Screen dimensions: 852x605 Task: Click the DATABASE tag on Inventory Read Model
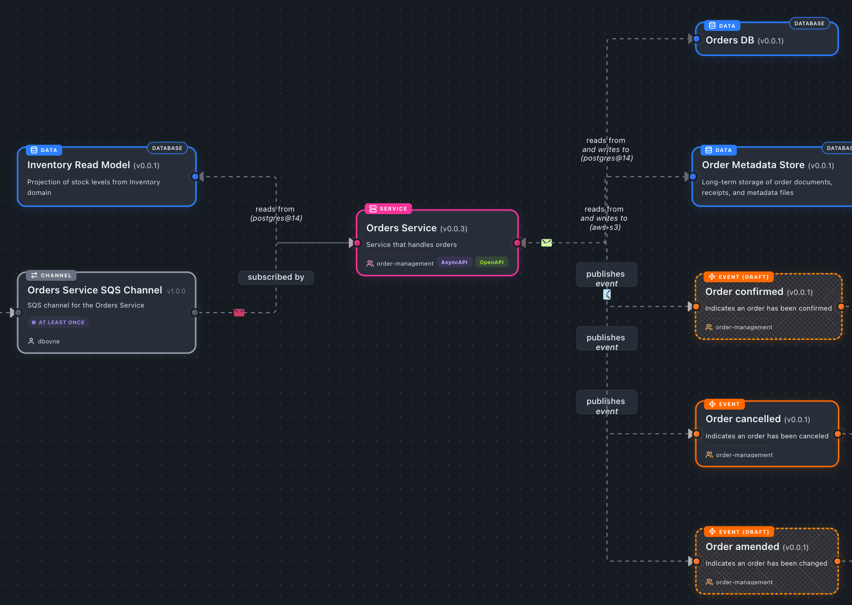[x=167, y=148]
